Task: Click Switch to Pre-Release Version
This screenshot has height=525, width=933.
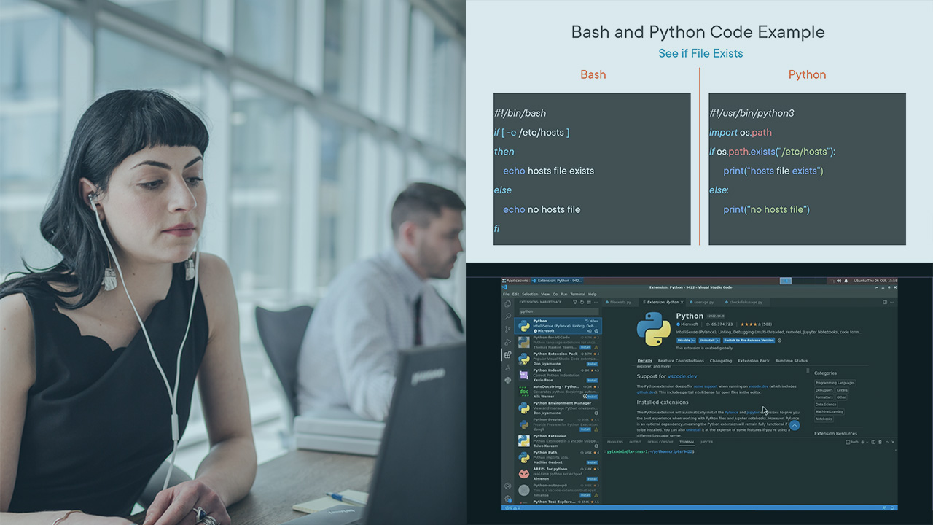Action: click(749, 340)
